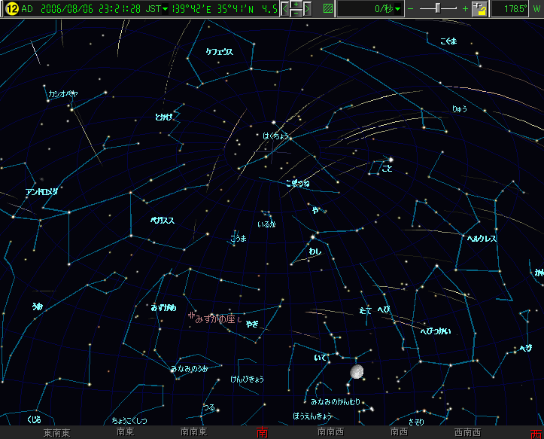Viewport: 544px width, 439px height.
Task: Click the time field 23:21:28
Action: pyautogui.click(x=117, y=9)
